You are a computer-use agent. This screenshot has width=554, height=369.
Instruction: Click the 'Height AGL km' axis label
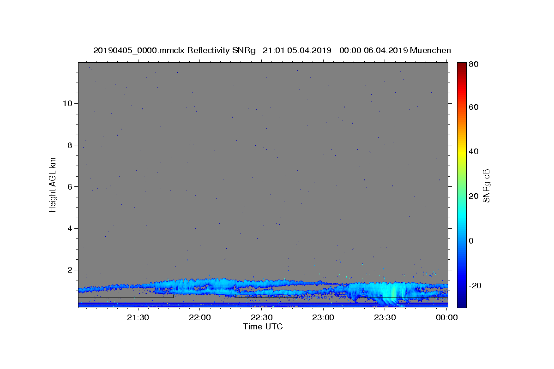tap(53, 184)
